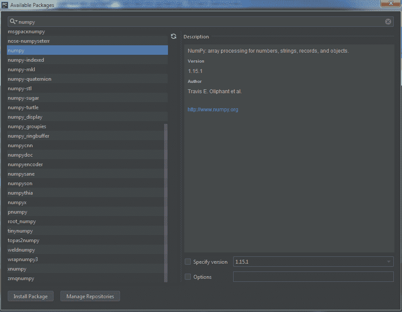
Task: Select the numpydoc package entry
Action: point(20,155)
